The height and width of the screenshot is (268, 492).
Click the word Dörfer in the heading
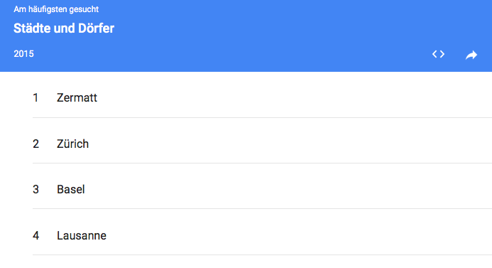tap(96, 28)
